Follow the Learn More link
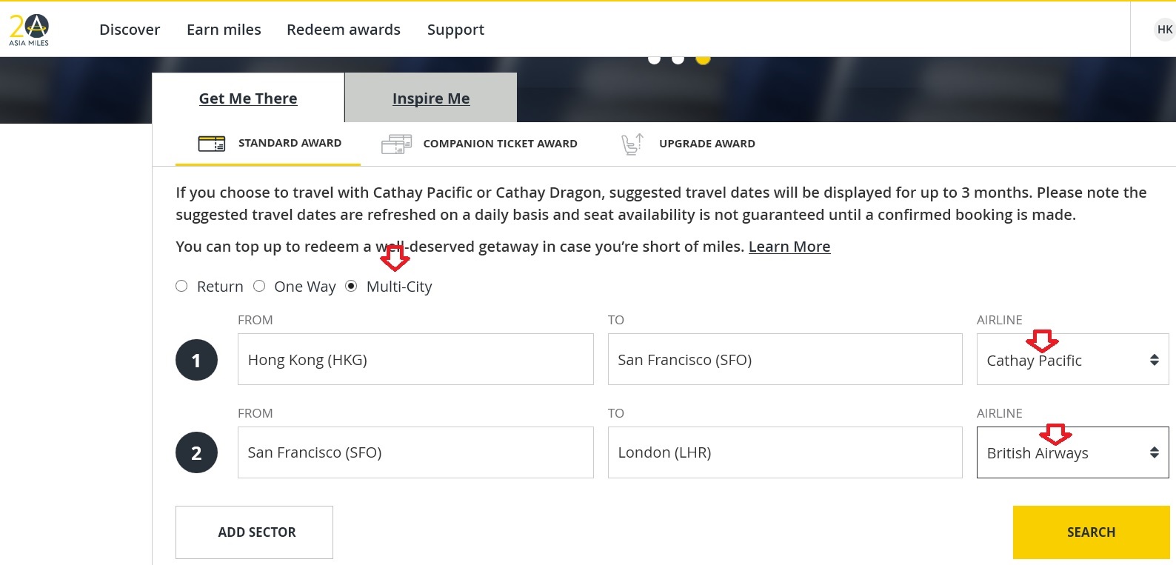Image resolution: width=1176 pixels, height=565 pixels. tap(789, 247)
